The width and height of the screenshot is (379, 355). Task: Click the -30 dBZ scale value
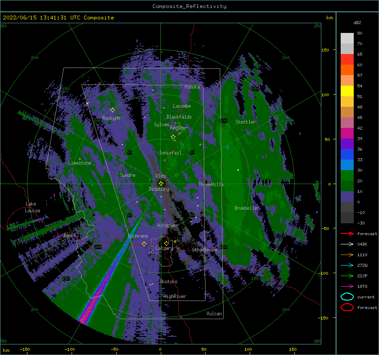(361, 223)
